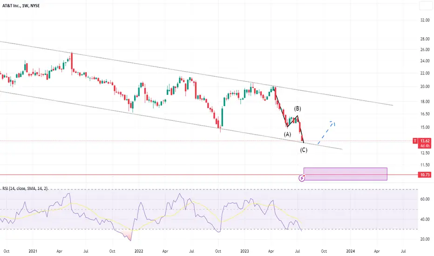The height and width of the screenshot is (256, 434).
Task: Select the purple rectangle target zone
Action: click(x=346, y=174)
